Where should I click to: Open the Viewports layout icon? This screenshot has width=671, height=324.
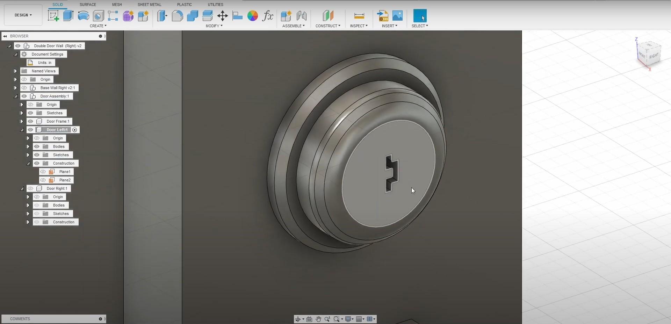[x=370, y=319]
